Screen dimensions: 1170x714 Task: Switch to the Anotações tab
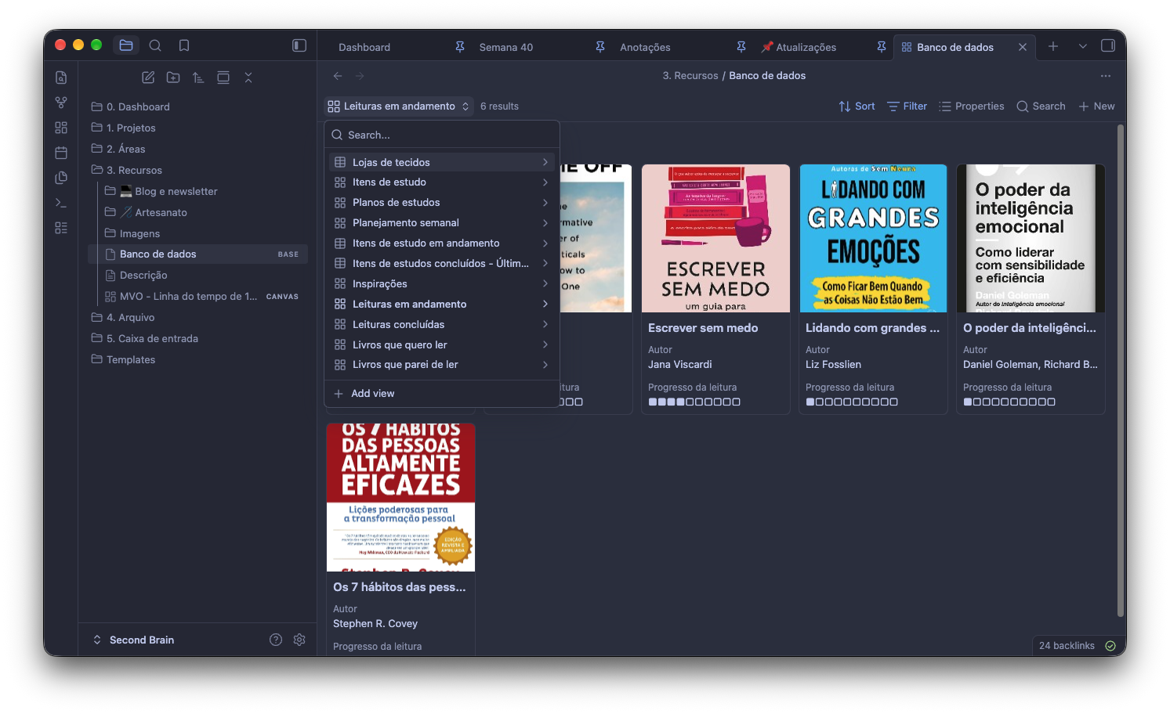pos(645,47)
